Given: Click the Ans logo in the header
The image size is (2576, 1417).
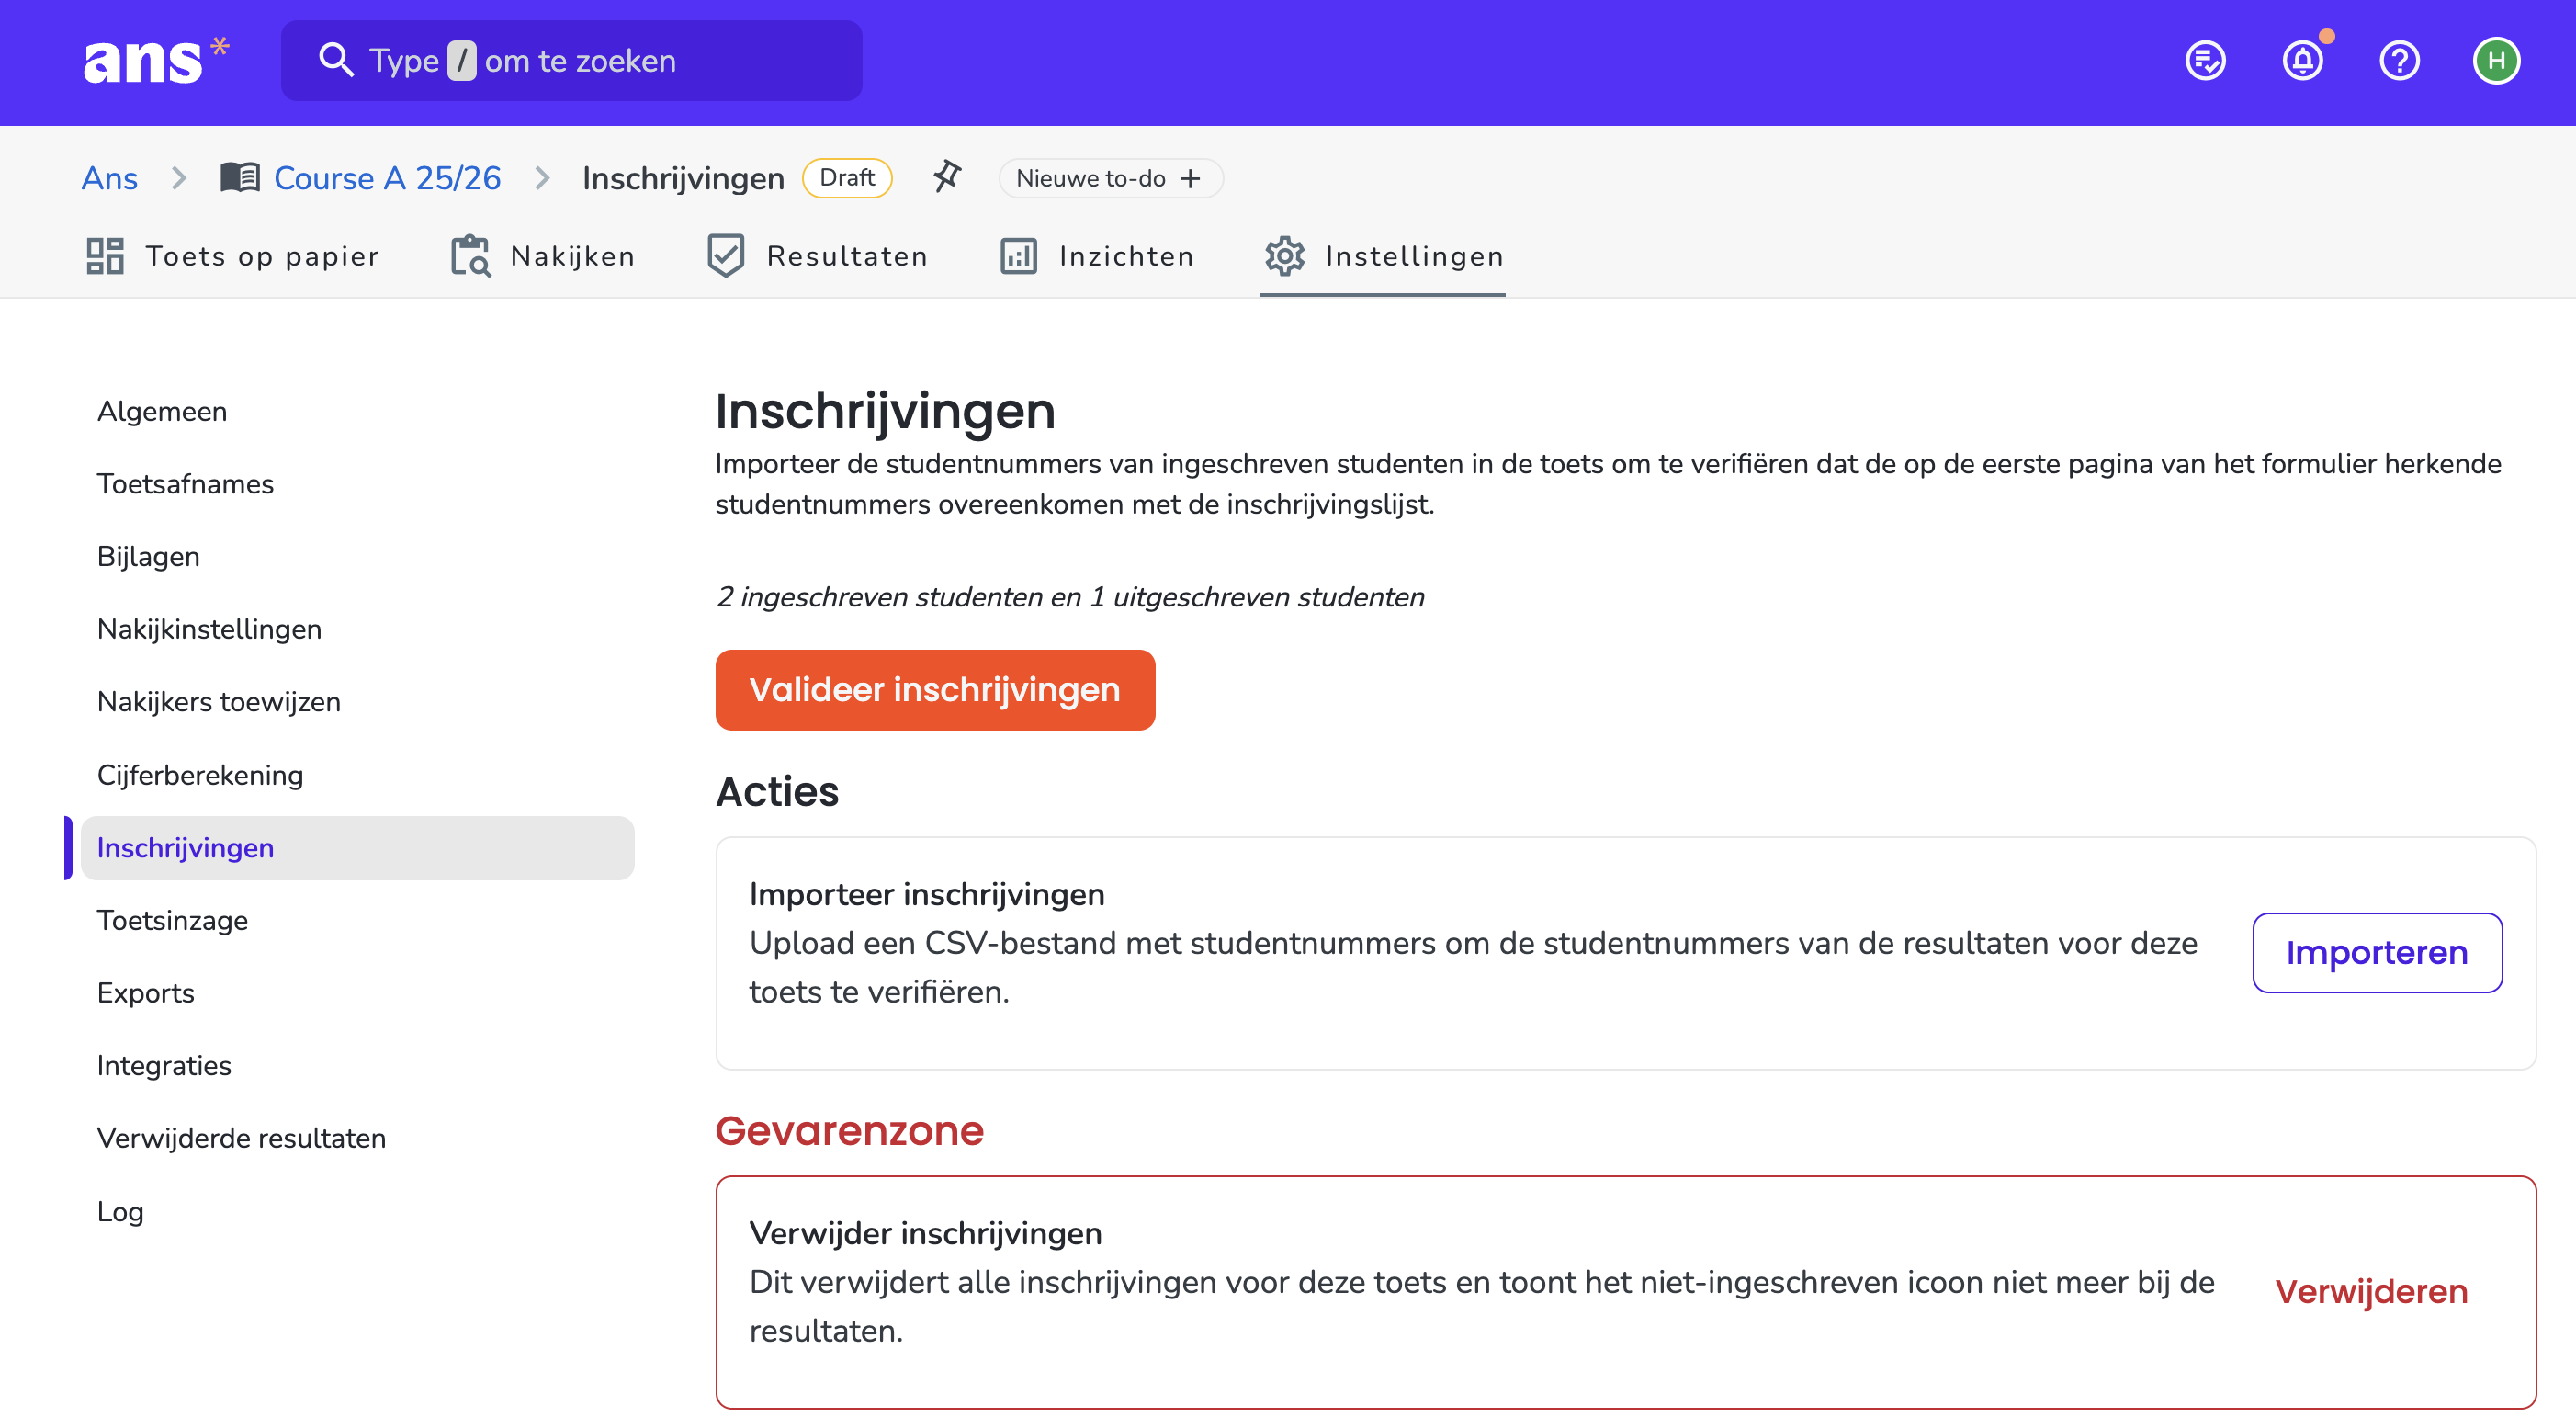Looking at the screenshot, I should pos(156,60).
